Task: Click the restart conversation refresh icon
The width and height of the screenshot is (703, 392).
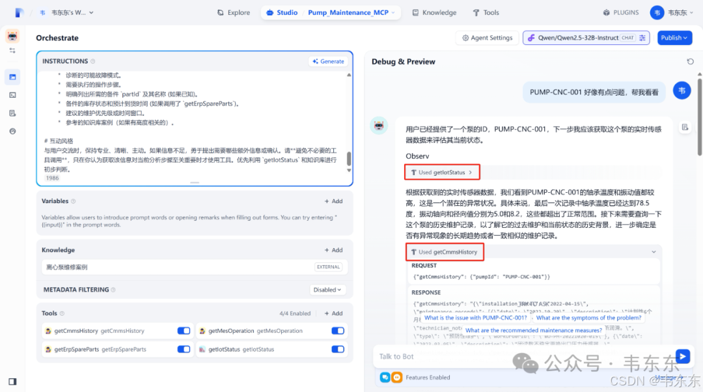Action: [690, 61]
